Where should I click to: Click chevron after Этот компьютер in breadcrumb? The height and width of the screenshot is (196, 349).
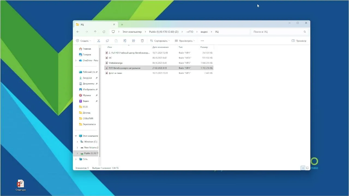pos(145,32)
